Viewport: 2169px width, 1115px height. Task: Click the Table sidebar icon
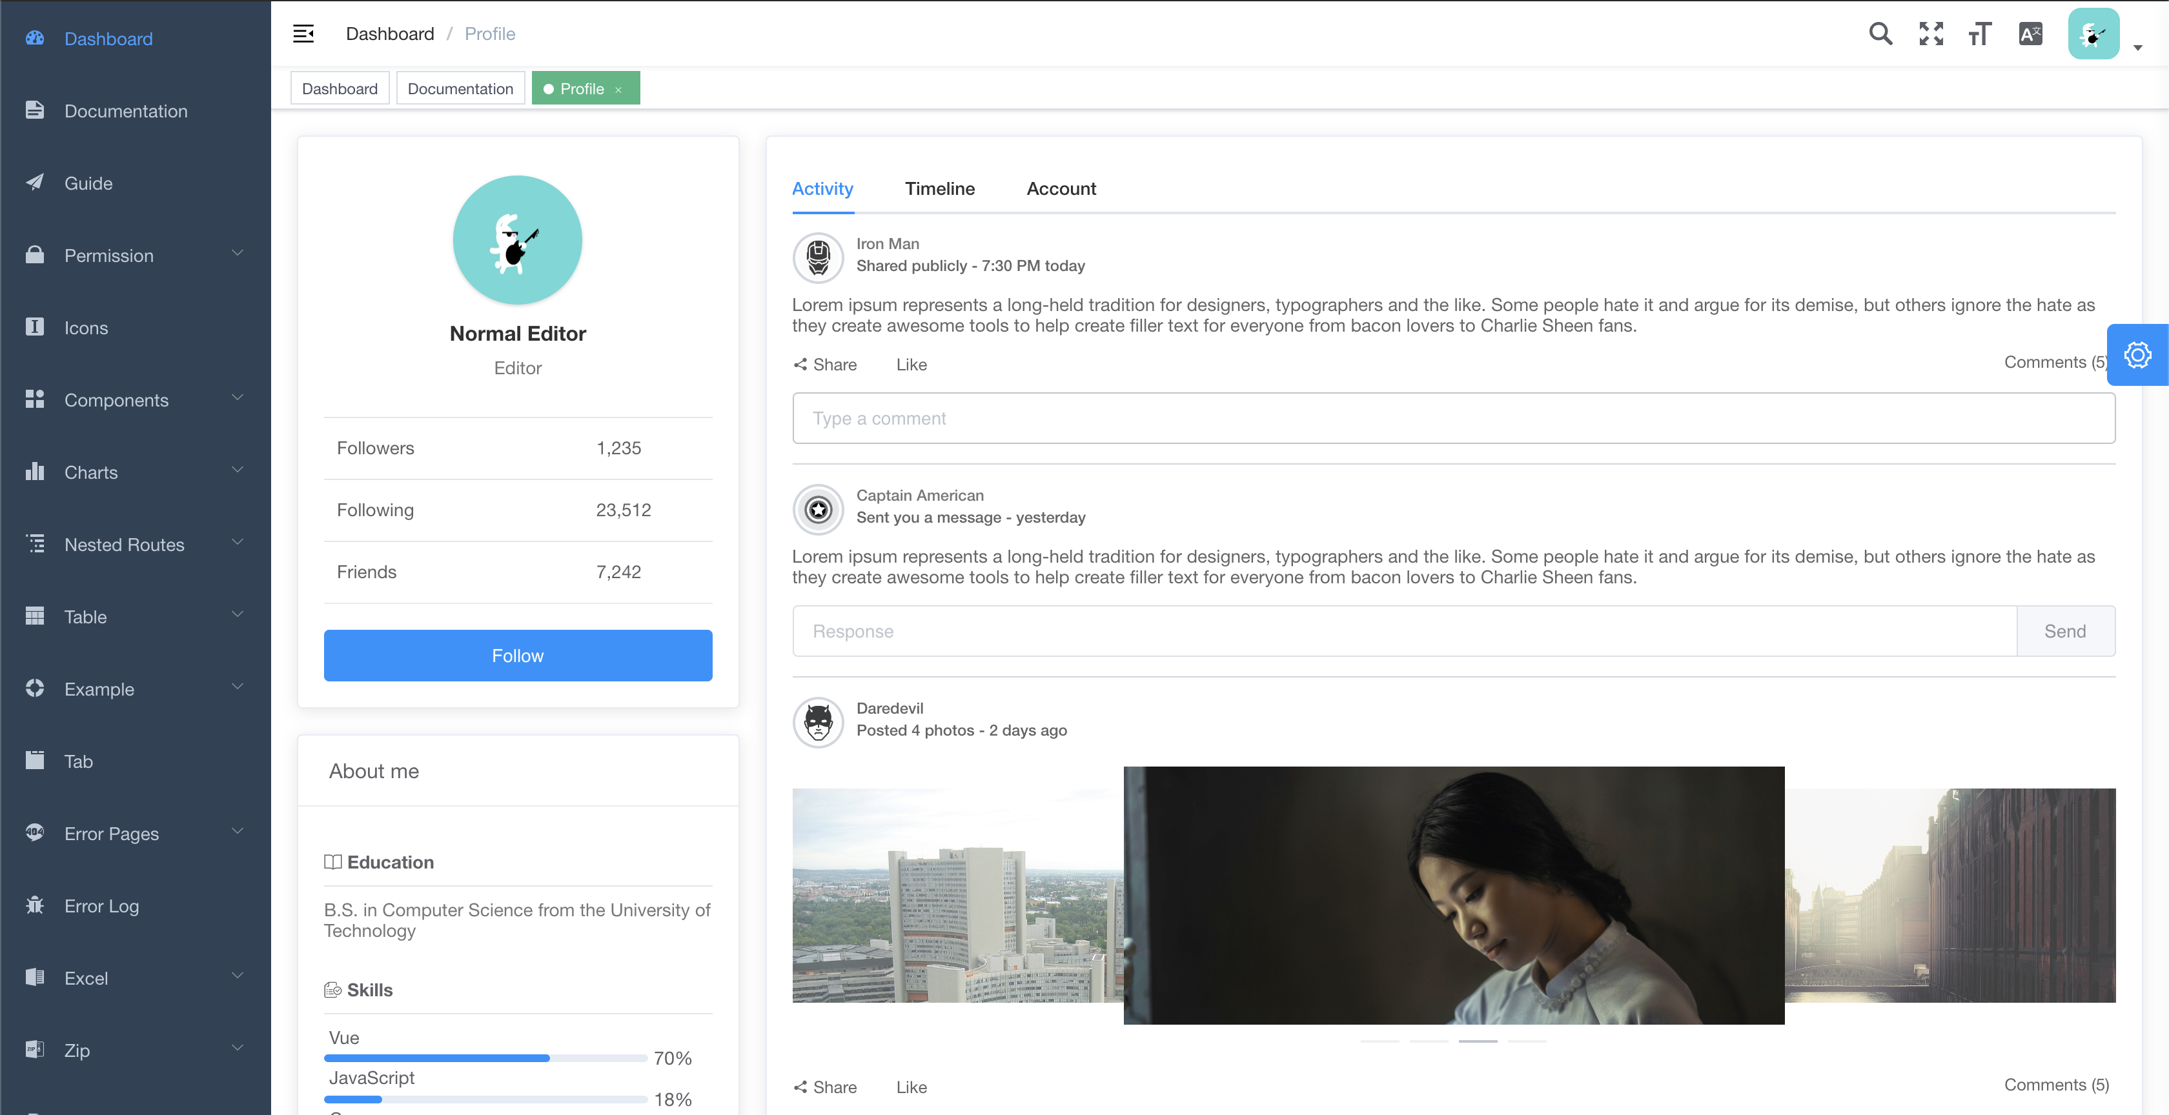(34, 616)
